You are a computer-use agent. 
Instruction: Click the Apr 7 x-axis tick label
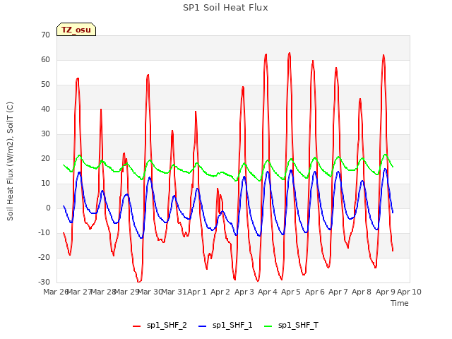(338, 292)
